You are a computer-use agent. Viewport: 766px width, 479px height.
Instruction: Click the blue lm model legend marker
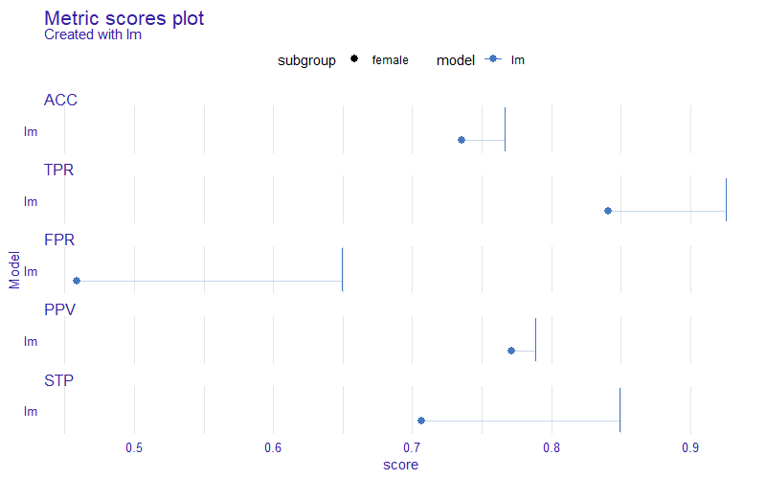point(493,58)
